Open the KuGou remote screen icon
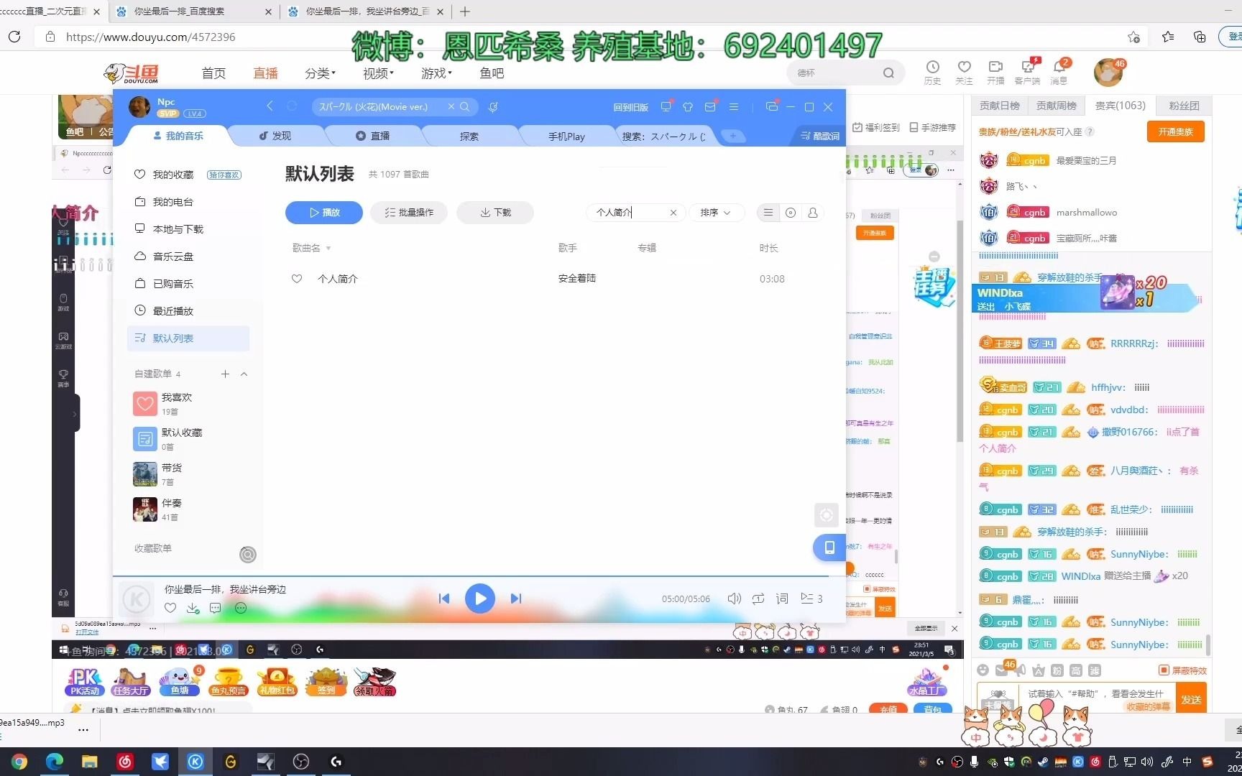Image resolution: width=1242 pixels, height=776 pixels. (x=666, y=106)
